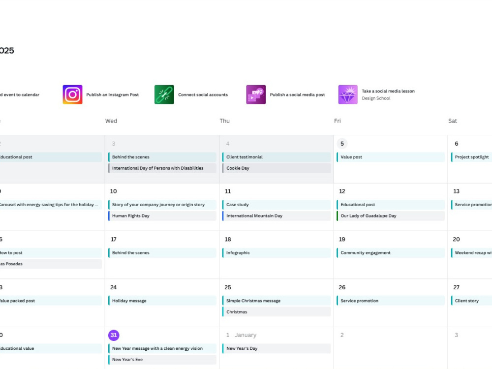This screenshot has height=369, width=492.
Task: Select date 11 in the calendar
Action: (228, 191)
